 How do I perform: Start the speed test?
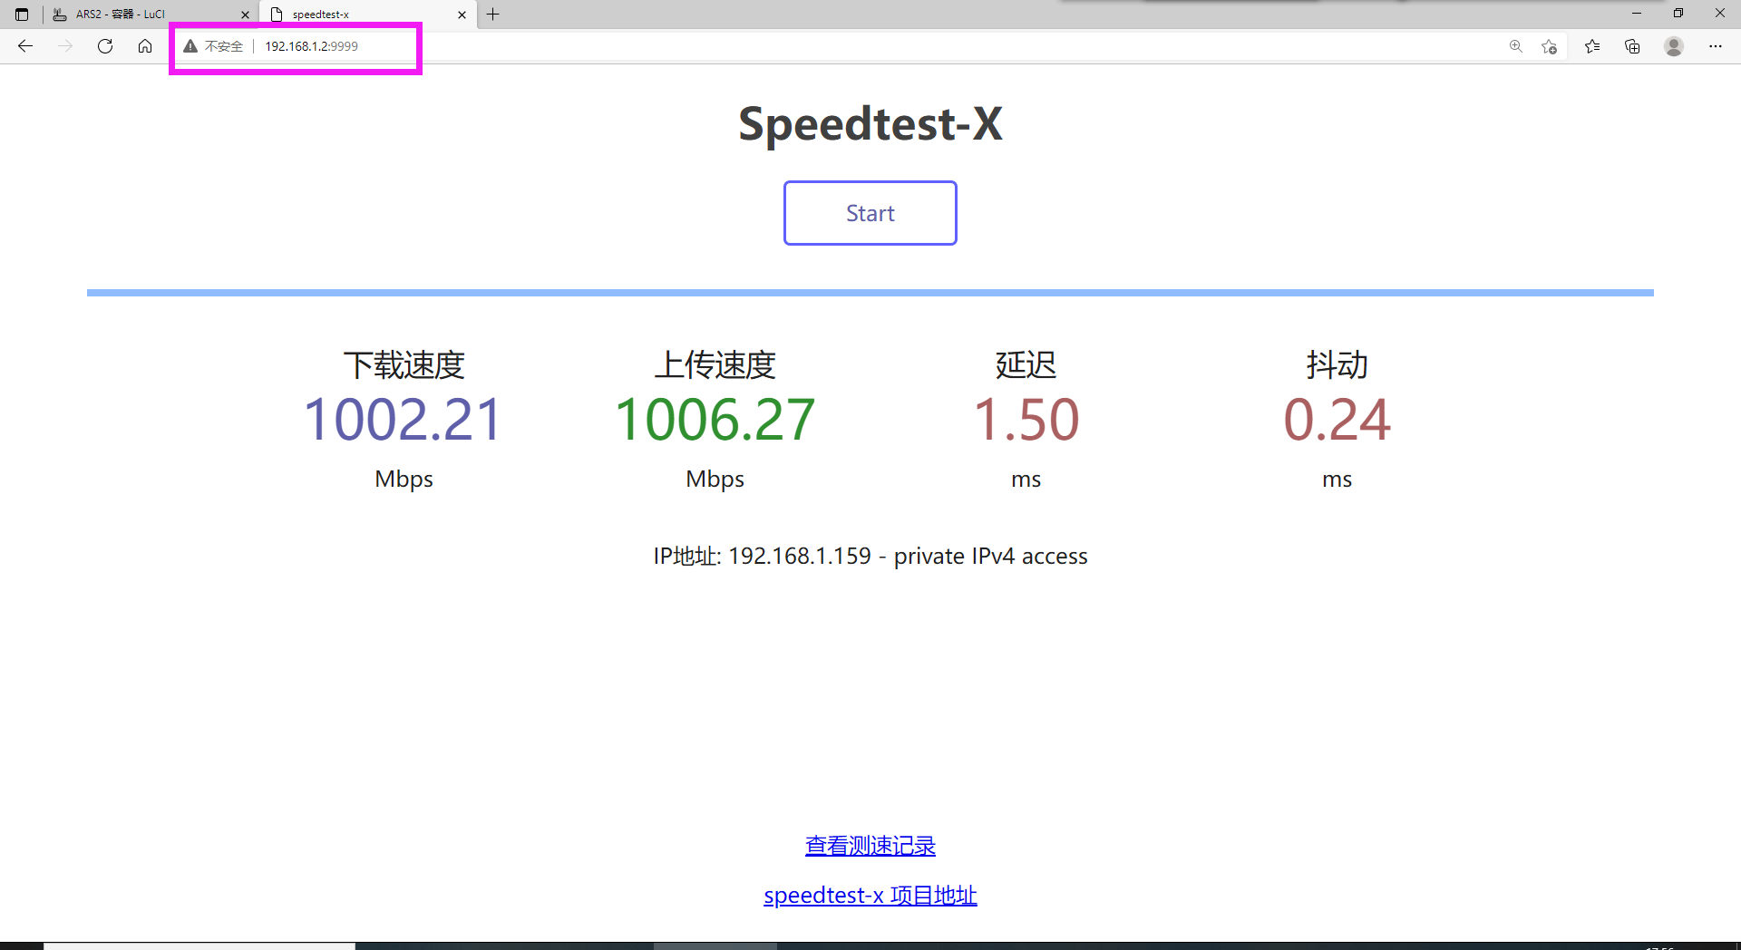click(870, 213)
